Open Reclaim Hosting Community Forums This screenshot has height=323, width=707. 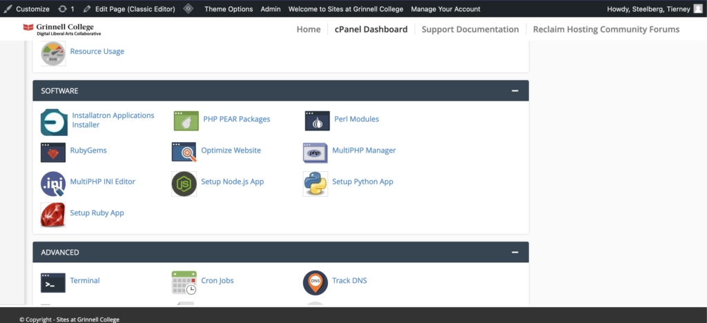[606, 29]
